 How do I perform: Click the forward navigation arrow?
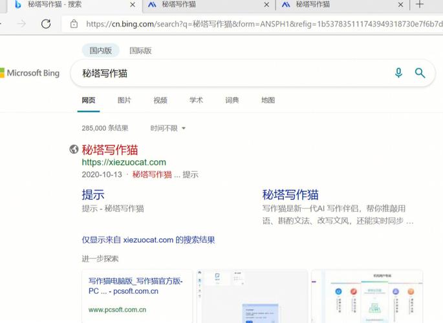point(21,24)
